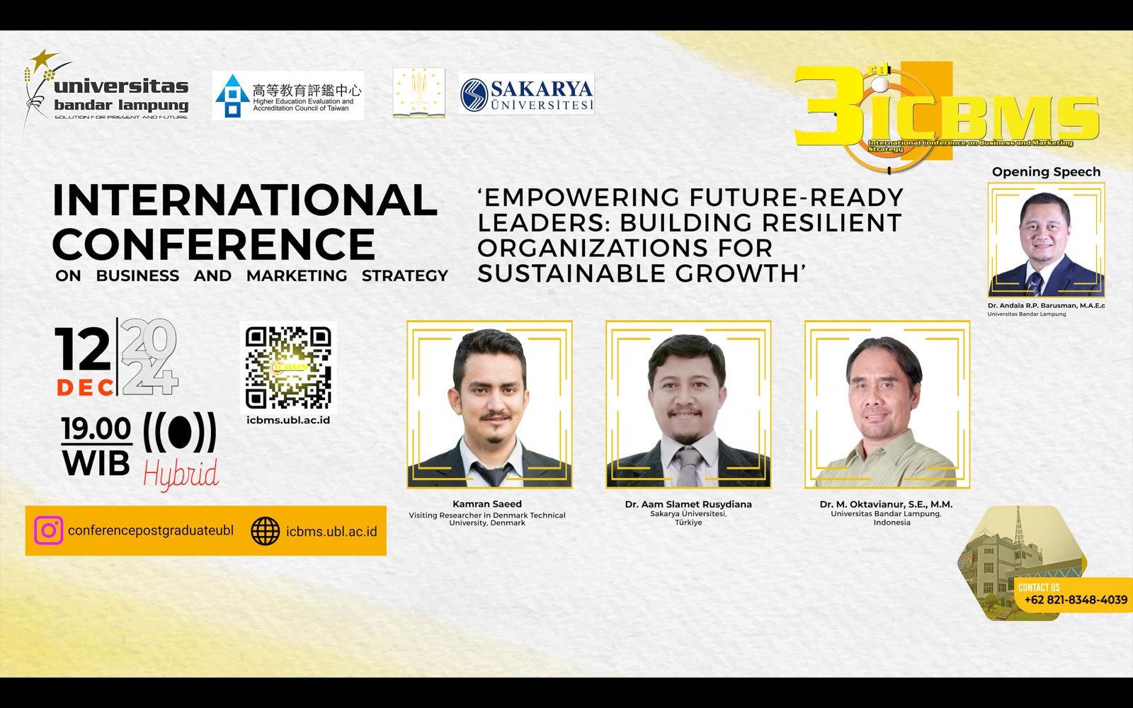1133x708 pixels.
Task: Click the 3rd ICBMS conference logo
Action: 946,117
